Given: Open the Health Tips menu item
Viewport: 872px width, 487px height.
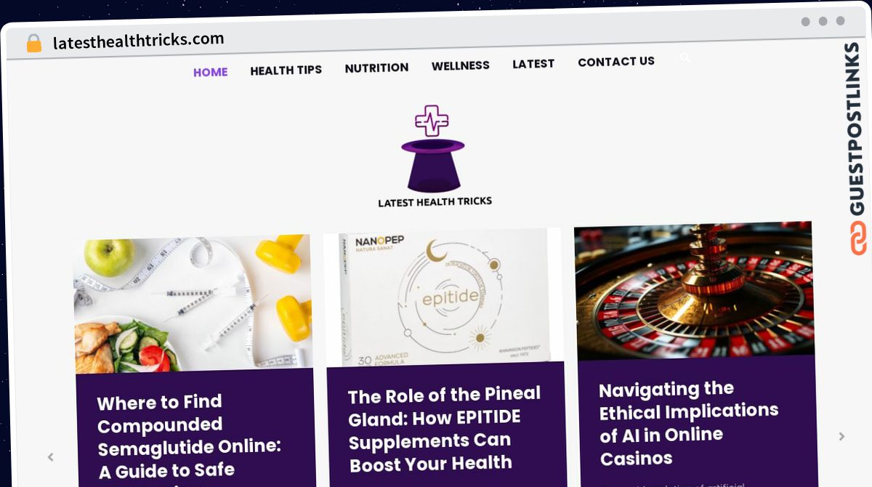Looking at the screenshot, I should point(286,70).
